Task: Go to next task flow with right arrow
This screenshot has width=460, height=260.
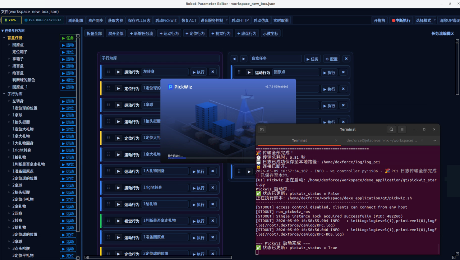Action: (x=244, y=59)
